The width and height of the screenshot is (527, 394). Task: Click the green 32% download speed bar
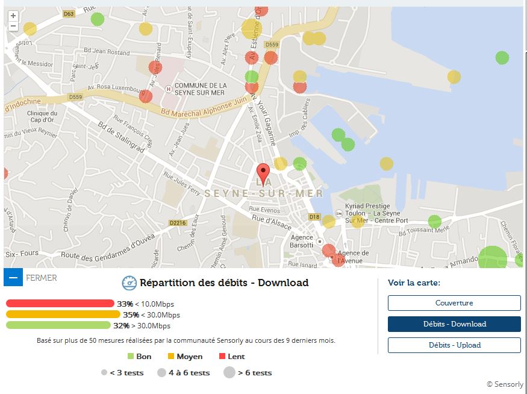pyautogui.click(x=58, y=325)
